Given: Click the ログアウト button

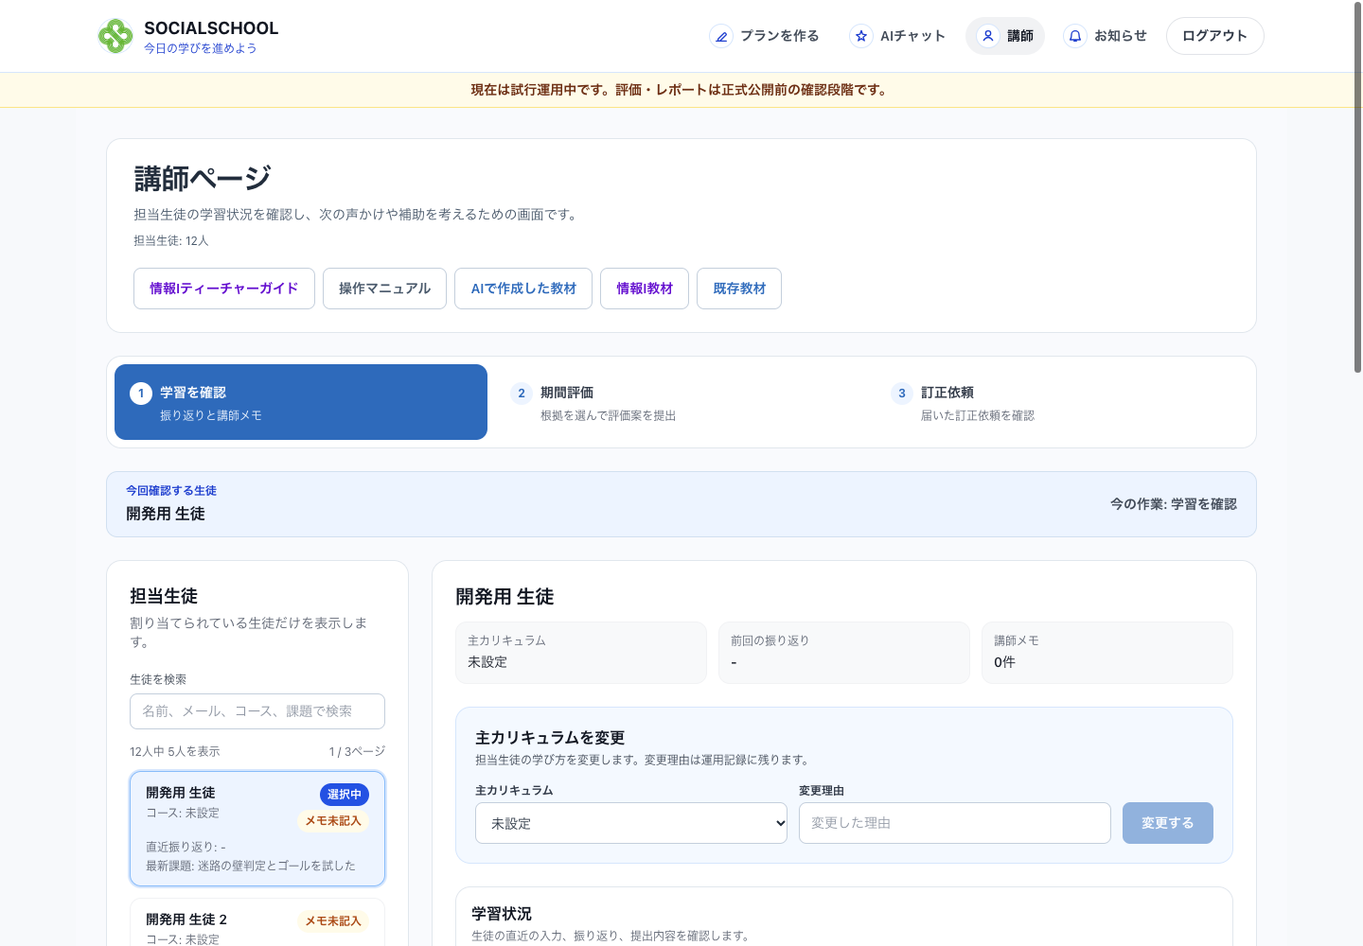Looking at the screenshot, I should tap(1215, 36).
